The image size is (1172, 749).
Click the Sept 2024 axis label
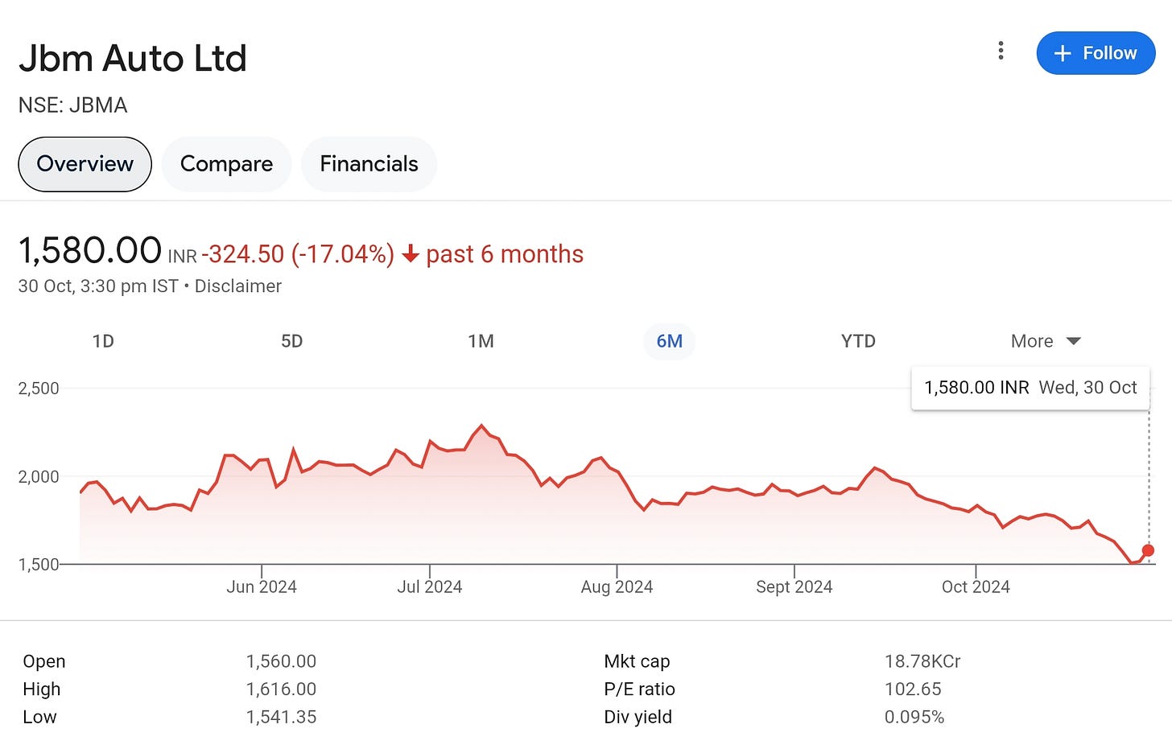pyautogui.click(x=794, y=587)
